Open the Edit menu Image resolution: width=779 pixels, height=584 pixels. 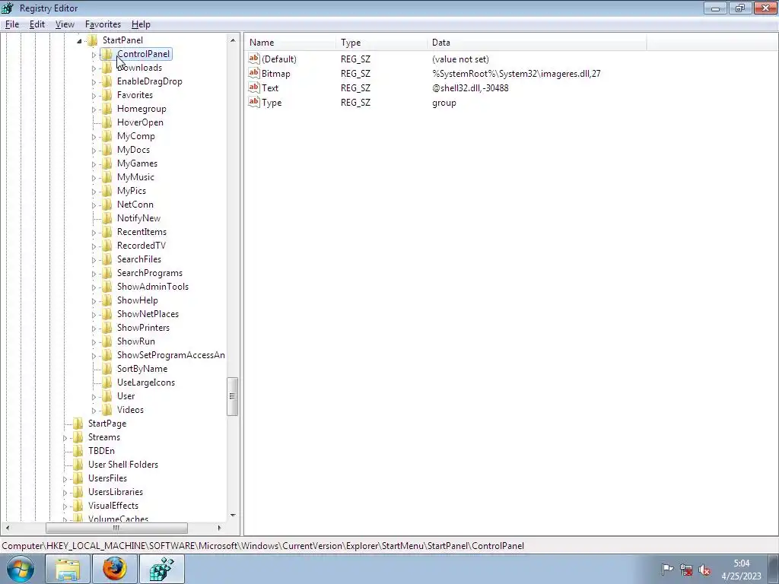tap(37, 24)
